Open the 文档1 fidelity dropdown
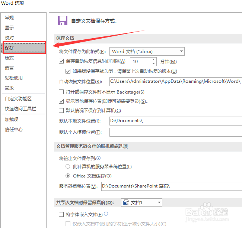 click(x=141, y=202)
